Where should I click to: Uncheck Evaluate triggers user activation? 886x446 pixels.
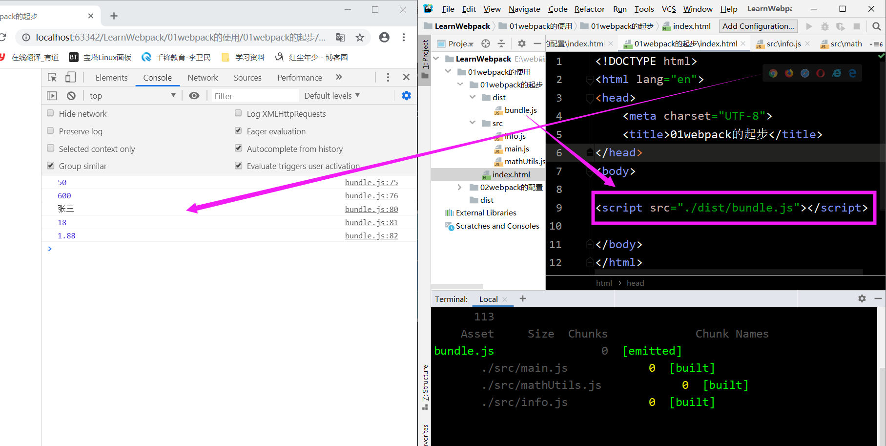(238, 166)
